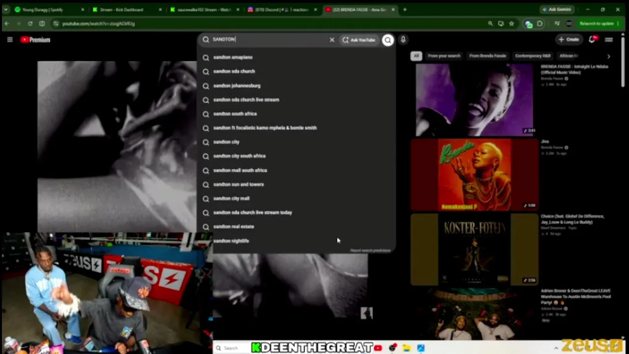
Task: Clear the SANDTON search text
Action: (332, 40)
